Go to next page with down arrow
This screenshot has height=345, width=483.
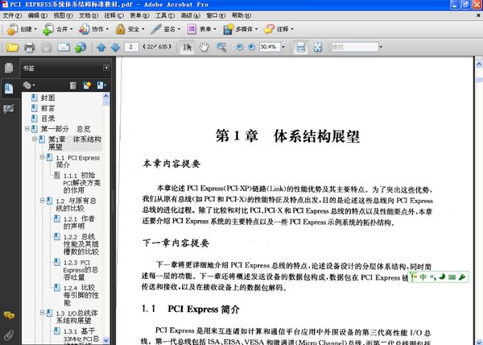pos(115,48)
